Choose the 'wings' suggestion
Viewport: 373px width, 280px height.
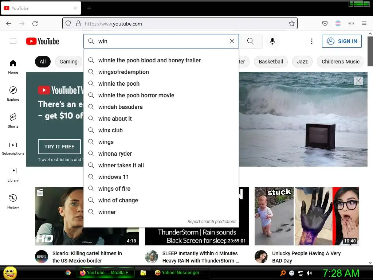(x=161, y=142)
